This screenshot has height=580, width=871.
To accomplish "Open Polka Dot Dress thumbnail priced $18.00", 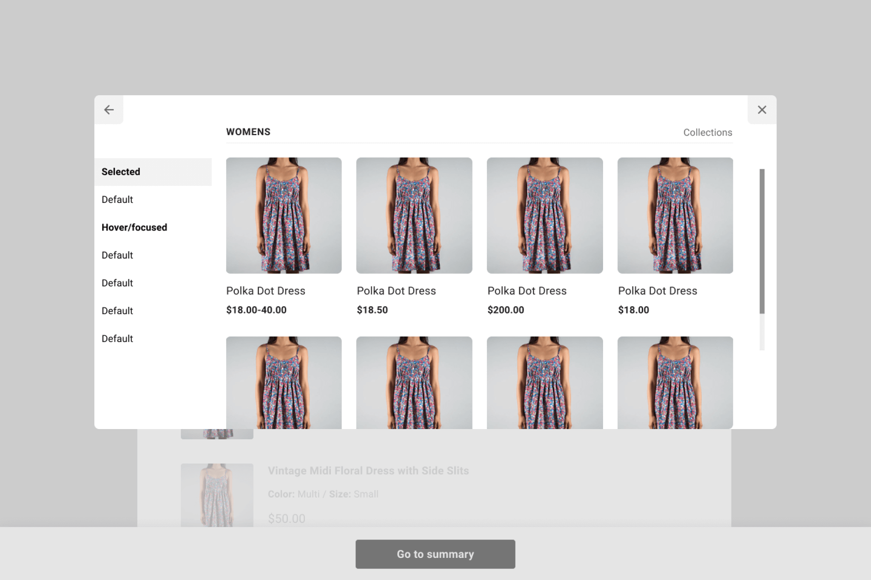I will pos(675,216).
